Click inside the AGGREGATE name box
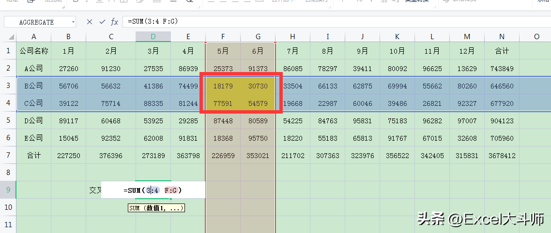The image size is (551, 233). coord(37,22)
